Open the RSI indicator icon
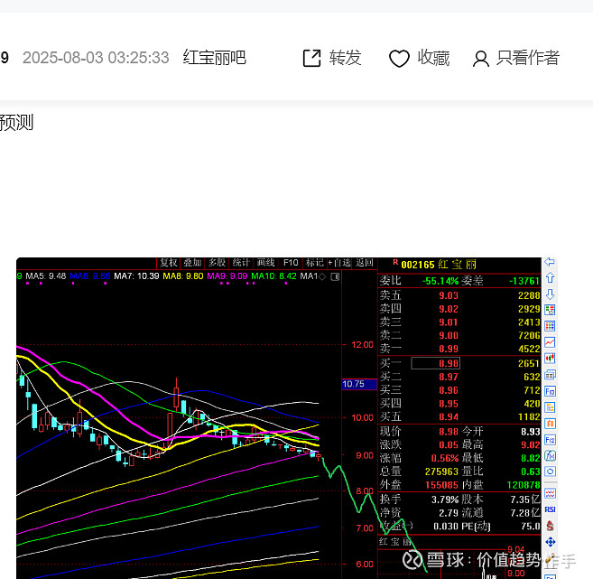 (x=550, y=509)
